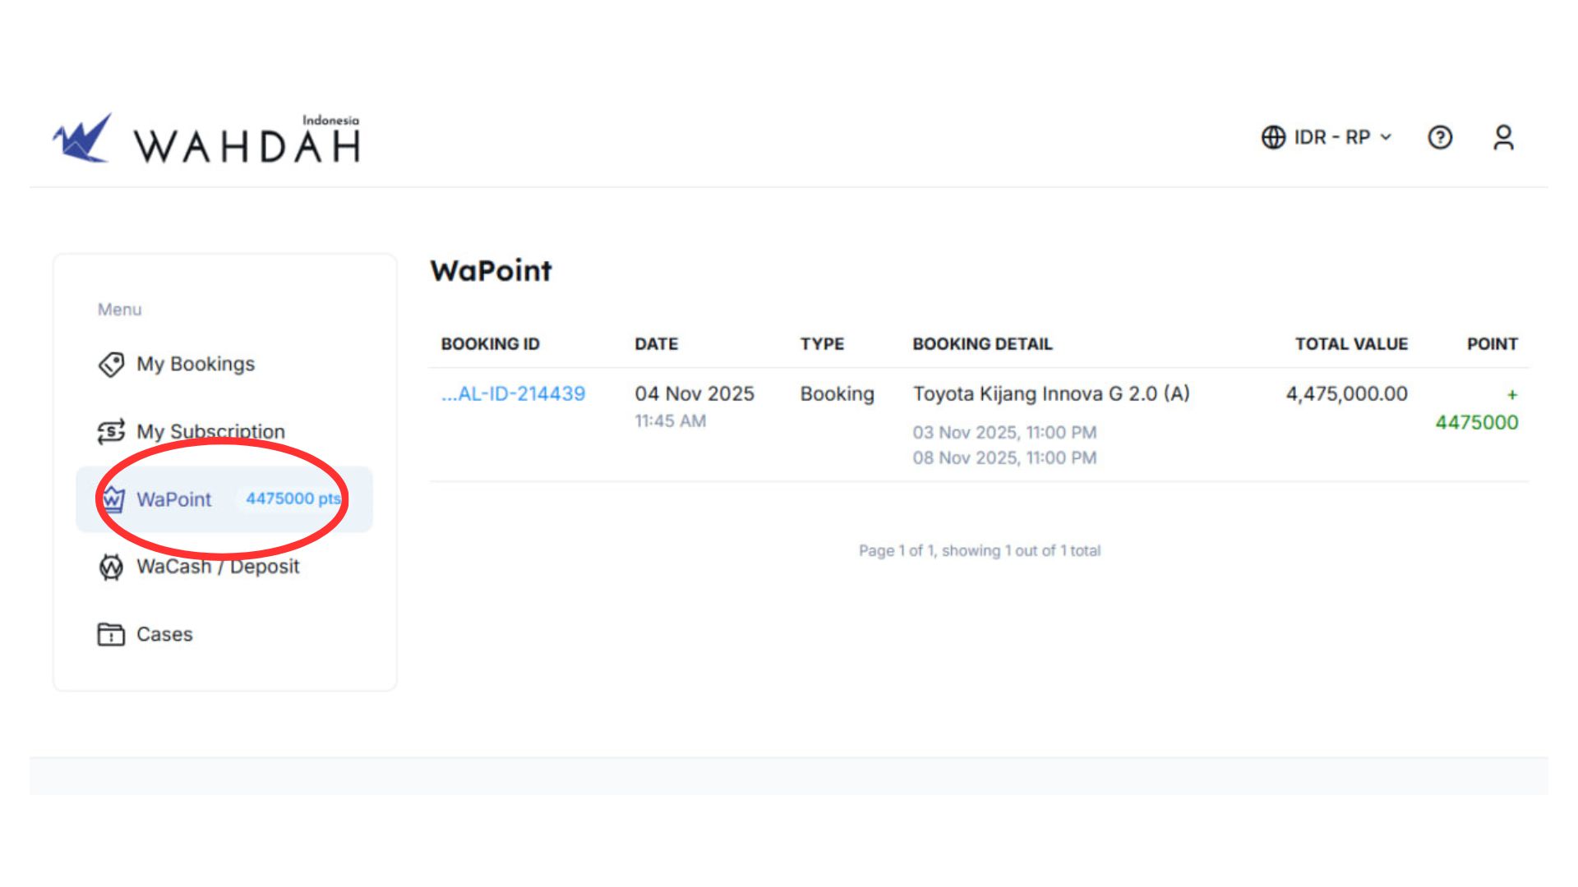Click the My Bookings tag icon

click(111, 364)
